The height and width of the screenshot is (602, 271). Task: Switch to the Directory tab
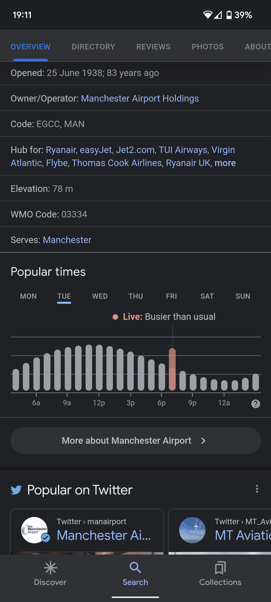(93, 47)
